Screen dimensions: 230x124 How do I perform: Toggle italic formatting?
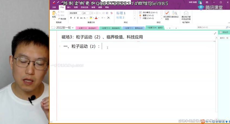74,18
